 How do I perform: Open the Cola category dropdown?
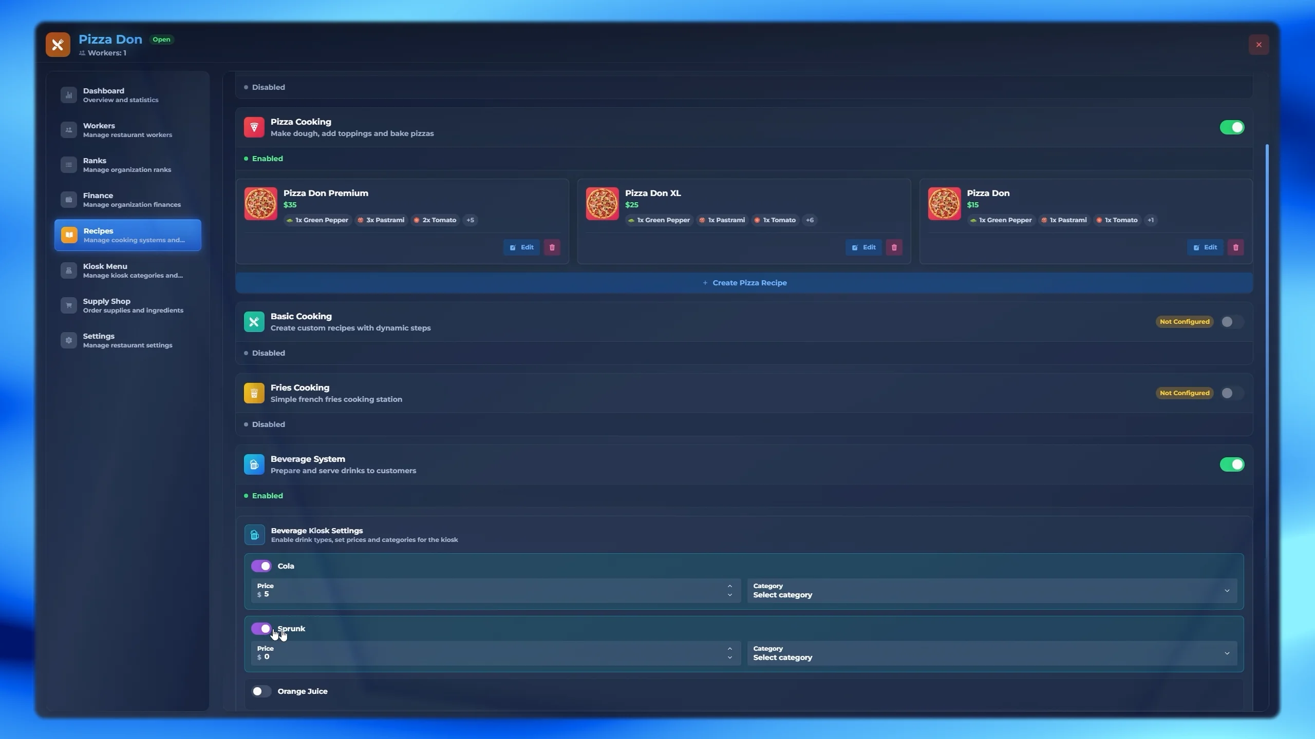point(991,591)
